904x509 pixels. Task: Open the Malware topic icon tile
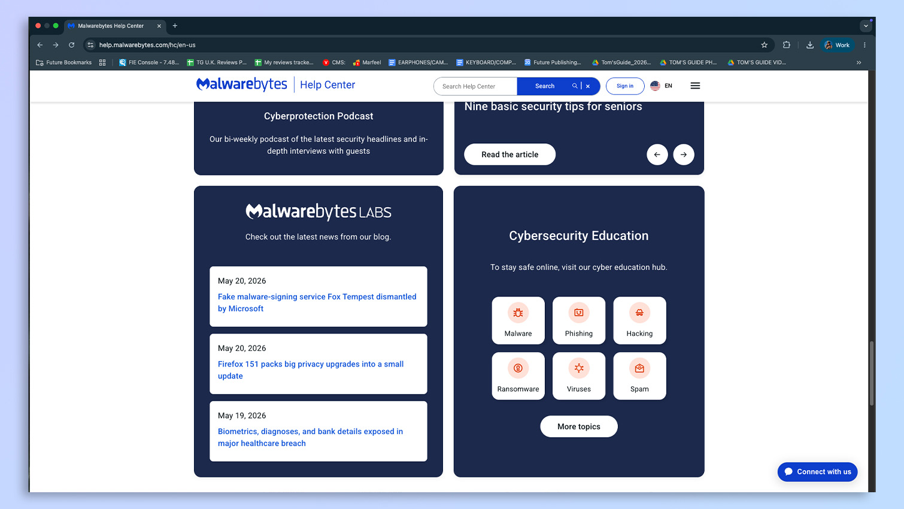(x=518, y=320)
